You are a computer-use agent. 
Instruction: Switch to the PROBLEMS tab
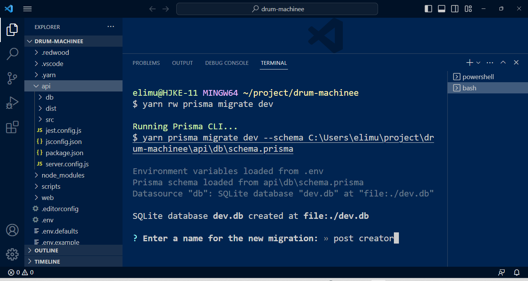pos(146,63)
